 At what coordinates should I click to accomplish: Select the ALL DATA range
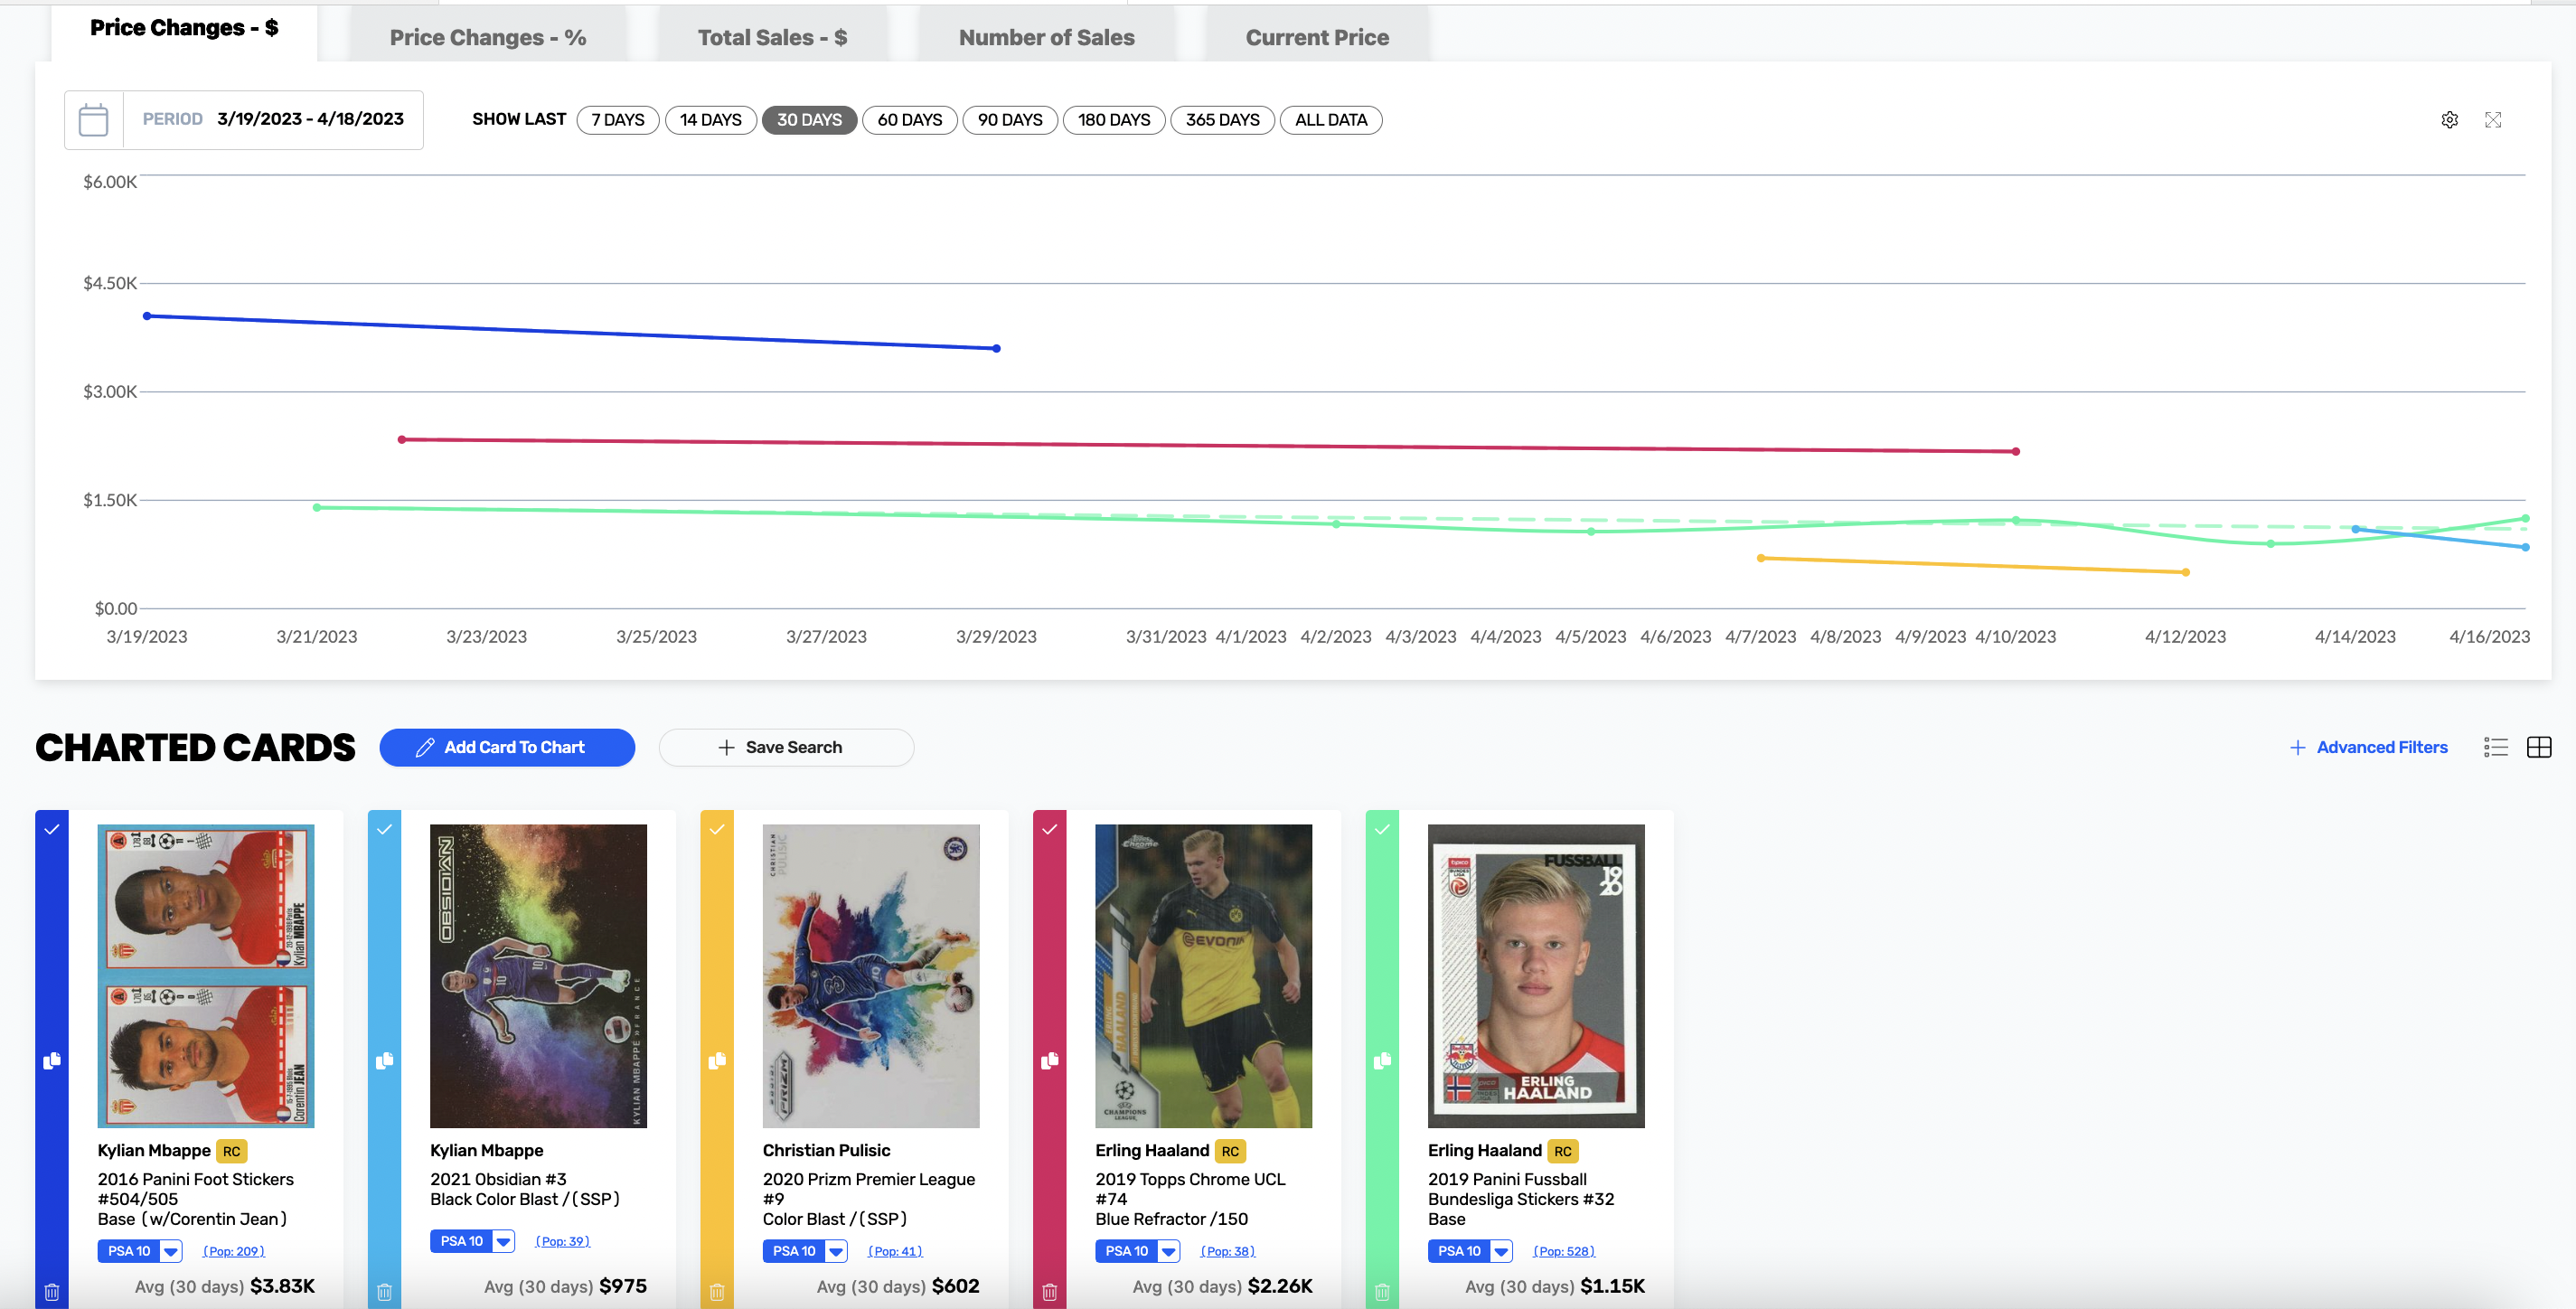click(1331, 120)
